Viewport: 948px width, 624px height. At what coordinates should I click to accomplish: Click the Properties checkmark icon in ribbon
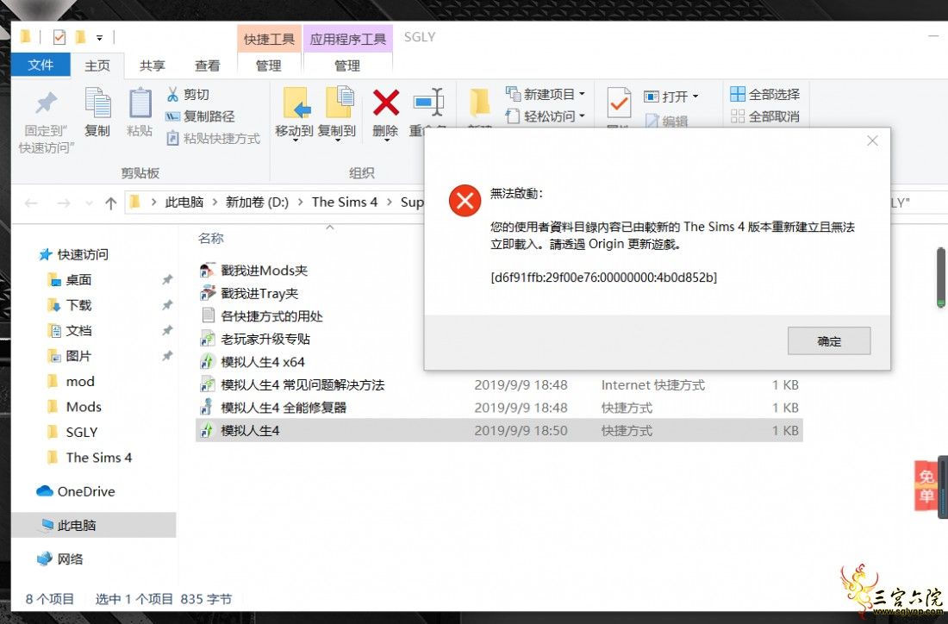click(619, 103)
